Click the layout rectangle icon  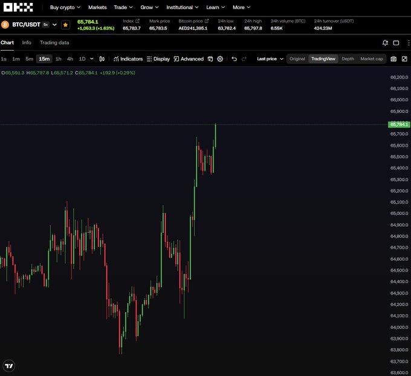[x=396, y=43]
